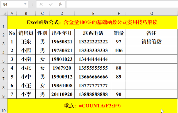Open the Name Box dropdown arrow
The width and height of the screenshot is (178, 113).
pyautogui.click(x=25, y=4)
